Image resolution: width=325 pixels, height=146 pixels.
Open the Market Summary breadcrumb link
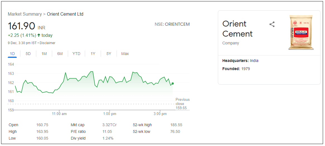(25, 14)
